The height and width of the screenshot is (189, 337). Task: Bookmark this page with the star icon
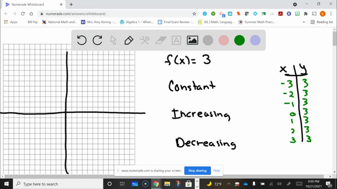(x=194, y=14)
